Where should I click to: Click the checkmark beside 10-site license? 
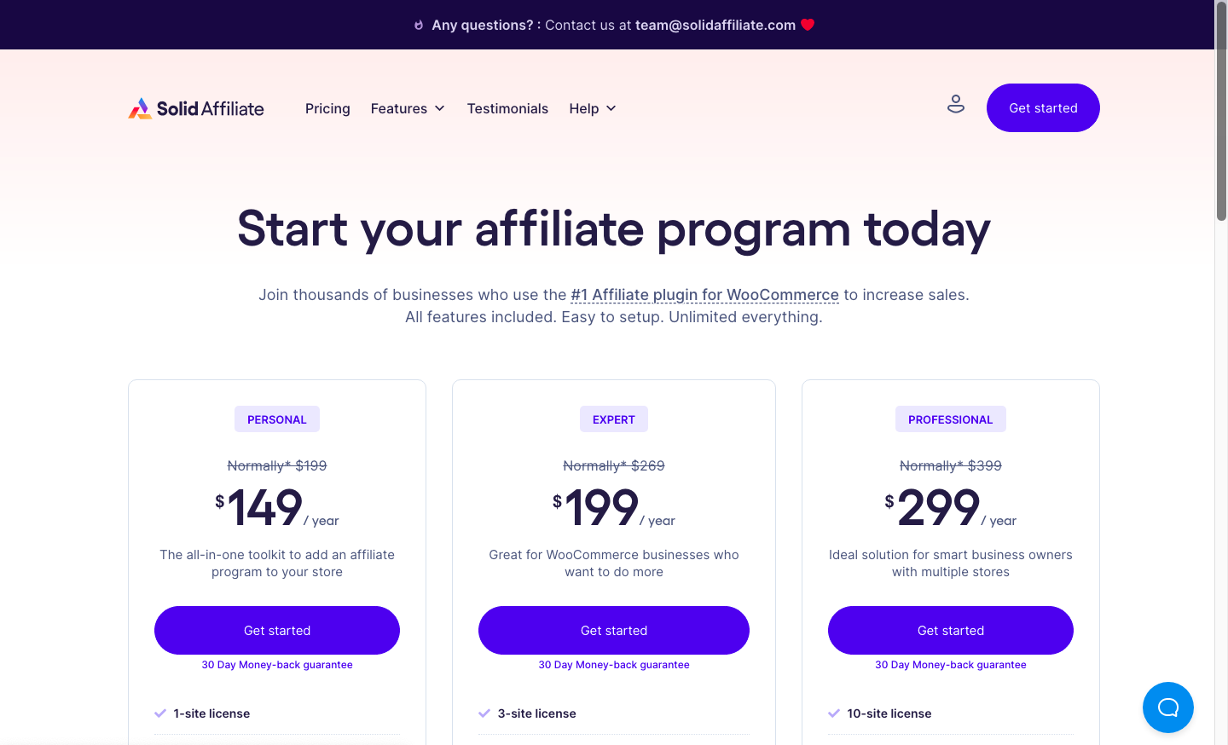point(834,713)
